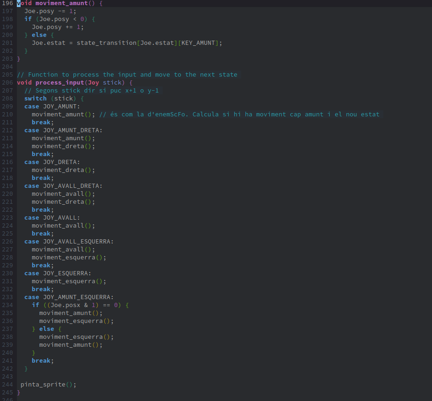Image resolution: width=432 pixels, height=401 pixels.
Task: Click 'moviment_dreta();' call on line 217
Action: click(64, 170)
